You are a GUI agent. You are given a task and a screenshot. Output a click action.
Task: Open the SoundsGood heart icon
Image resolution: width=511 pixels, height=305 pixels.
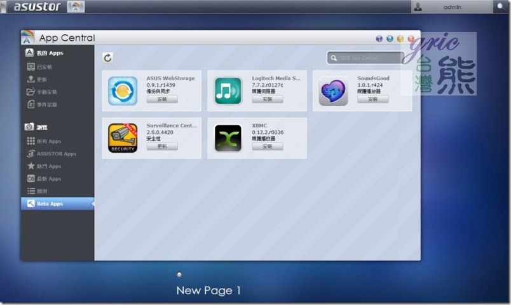333,91
